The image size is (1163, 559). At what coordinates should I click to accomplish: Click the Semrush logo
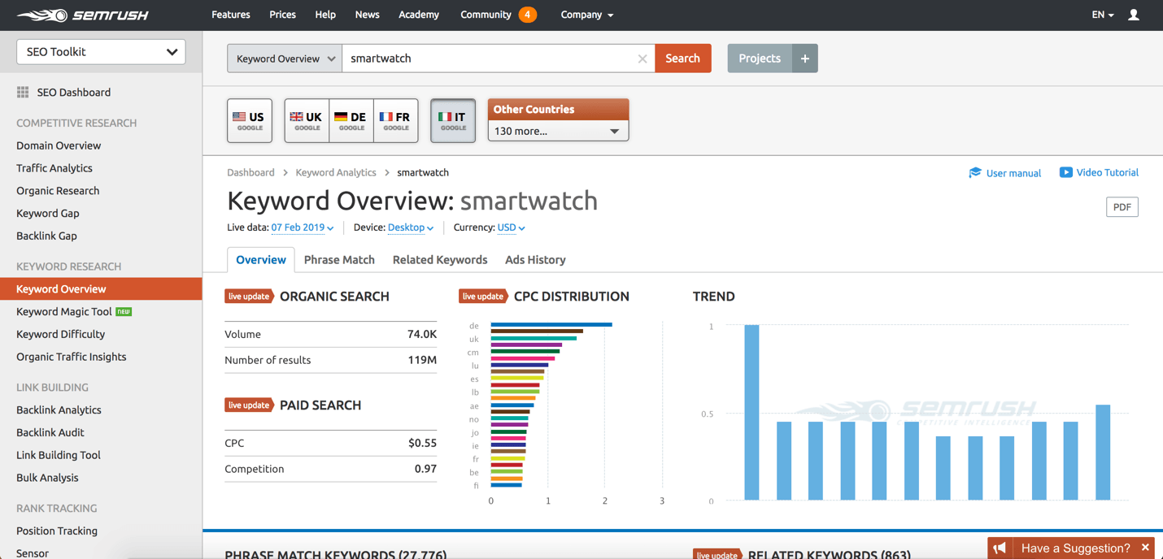[x=82, y=15]
